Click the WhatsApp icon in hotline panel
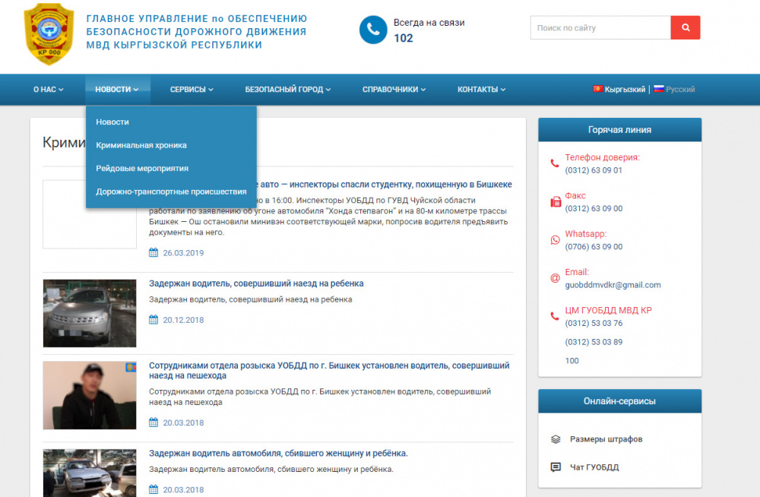The image size is (760, 497). pos(555,240)
